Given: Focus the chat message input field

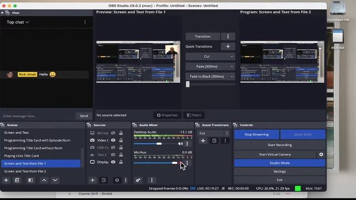Looking at the screenshot, I should pos(38,116).
